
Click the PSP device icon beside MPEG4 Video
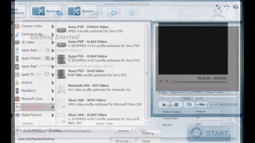coord(61,30)
